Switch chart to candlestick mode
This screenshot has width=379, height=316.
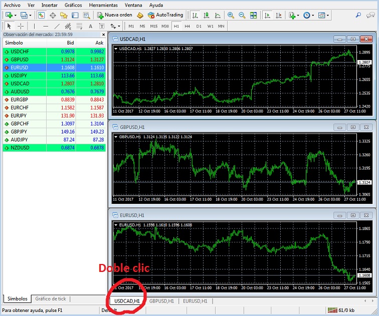coord(206,15)
